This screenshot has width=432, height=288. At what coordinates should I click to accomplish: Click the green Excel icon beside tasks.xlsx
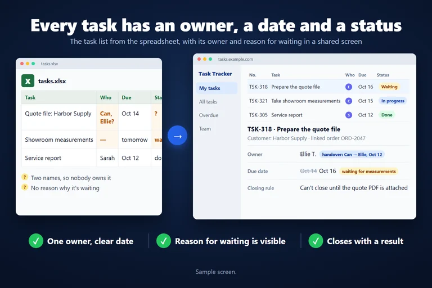point(28,81)
